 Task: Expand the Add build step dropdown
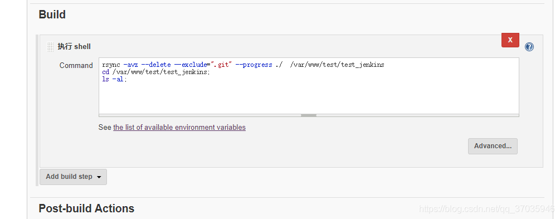[x=73, y=177]
